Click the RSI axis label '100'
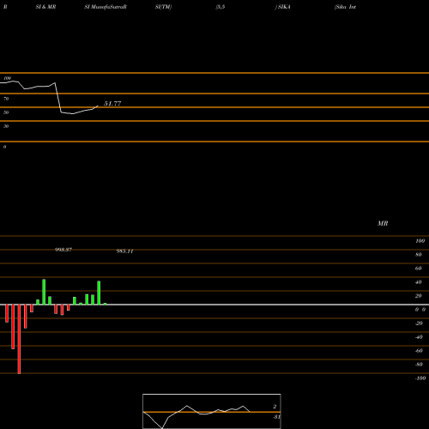The image size is (429, 429). (x=7, y=78)
